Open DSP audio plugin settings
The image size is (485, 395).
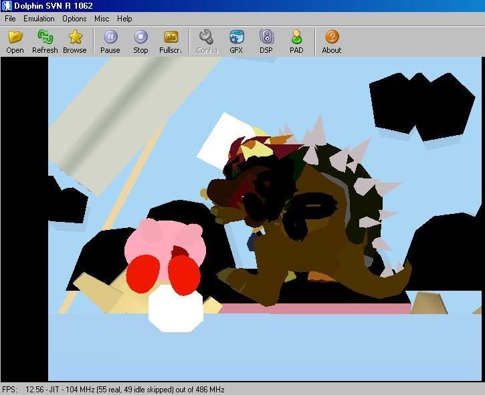click(266, 41)
